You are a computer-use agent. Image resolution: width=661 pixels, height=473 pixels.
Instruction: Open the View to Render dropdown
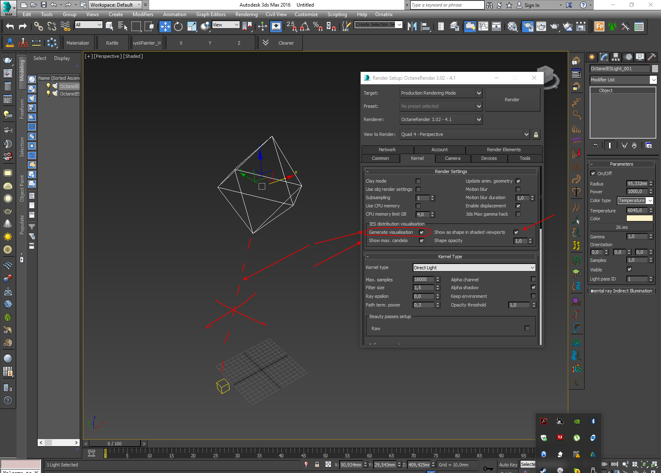[x=465, y=135]
